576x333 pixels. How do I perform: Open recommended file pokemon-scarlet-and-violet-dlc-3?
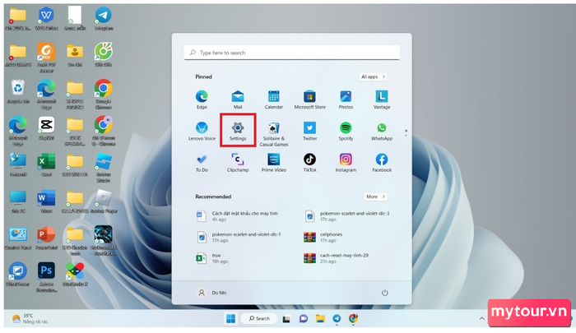[346, 216]
